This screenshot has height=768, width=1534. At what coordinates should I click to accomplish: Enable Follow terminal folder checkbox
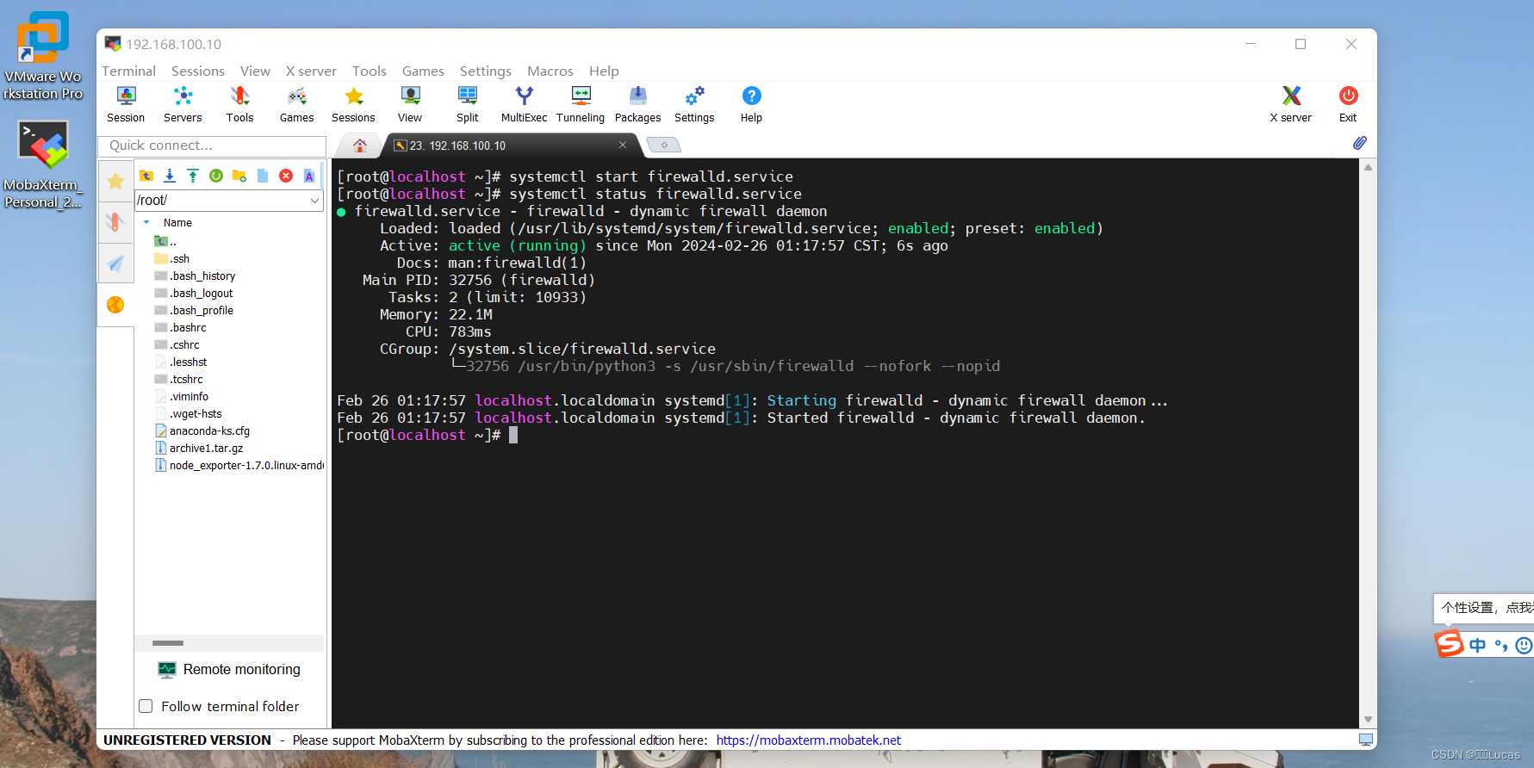pyautogui.click(x=146, y=706)
